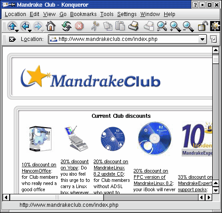The width and height of the screenshot is (222, 213).
Task: Open the Window menu
Action: click(150, 14)
